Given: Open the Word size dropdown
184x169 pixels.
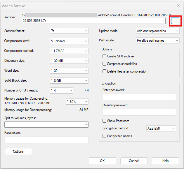Looking at the screenshot, I should tap(69, 71).
